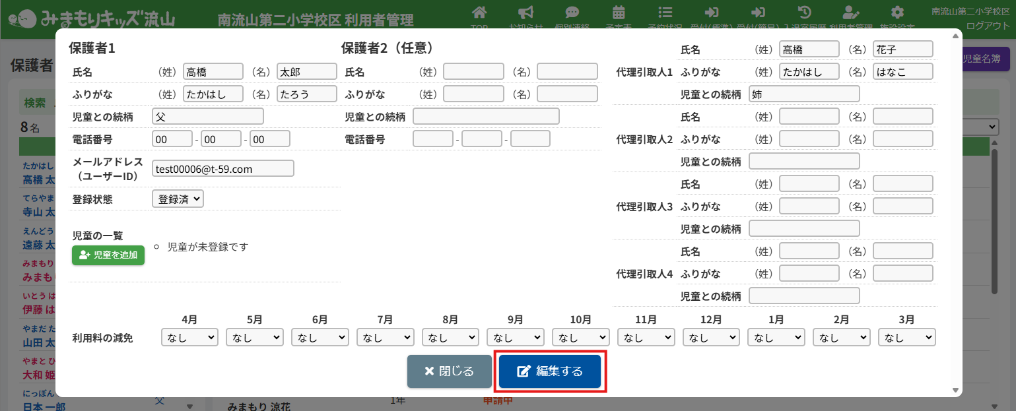This screenshot has height=411, width=1016.
Task: Open the 予定表 calendar icon
Action: tap(619, 13)
